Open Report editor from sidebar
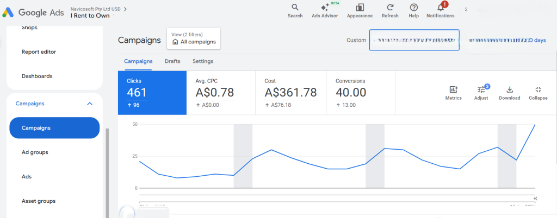557x218 pixels. point(39,52)
